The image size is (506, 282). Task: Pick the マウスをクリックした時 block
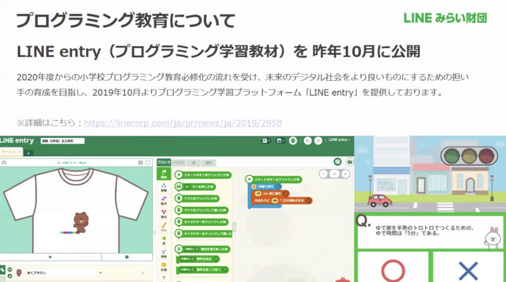[197, 199]
